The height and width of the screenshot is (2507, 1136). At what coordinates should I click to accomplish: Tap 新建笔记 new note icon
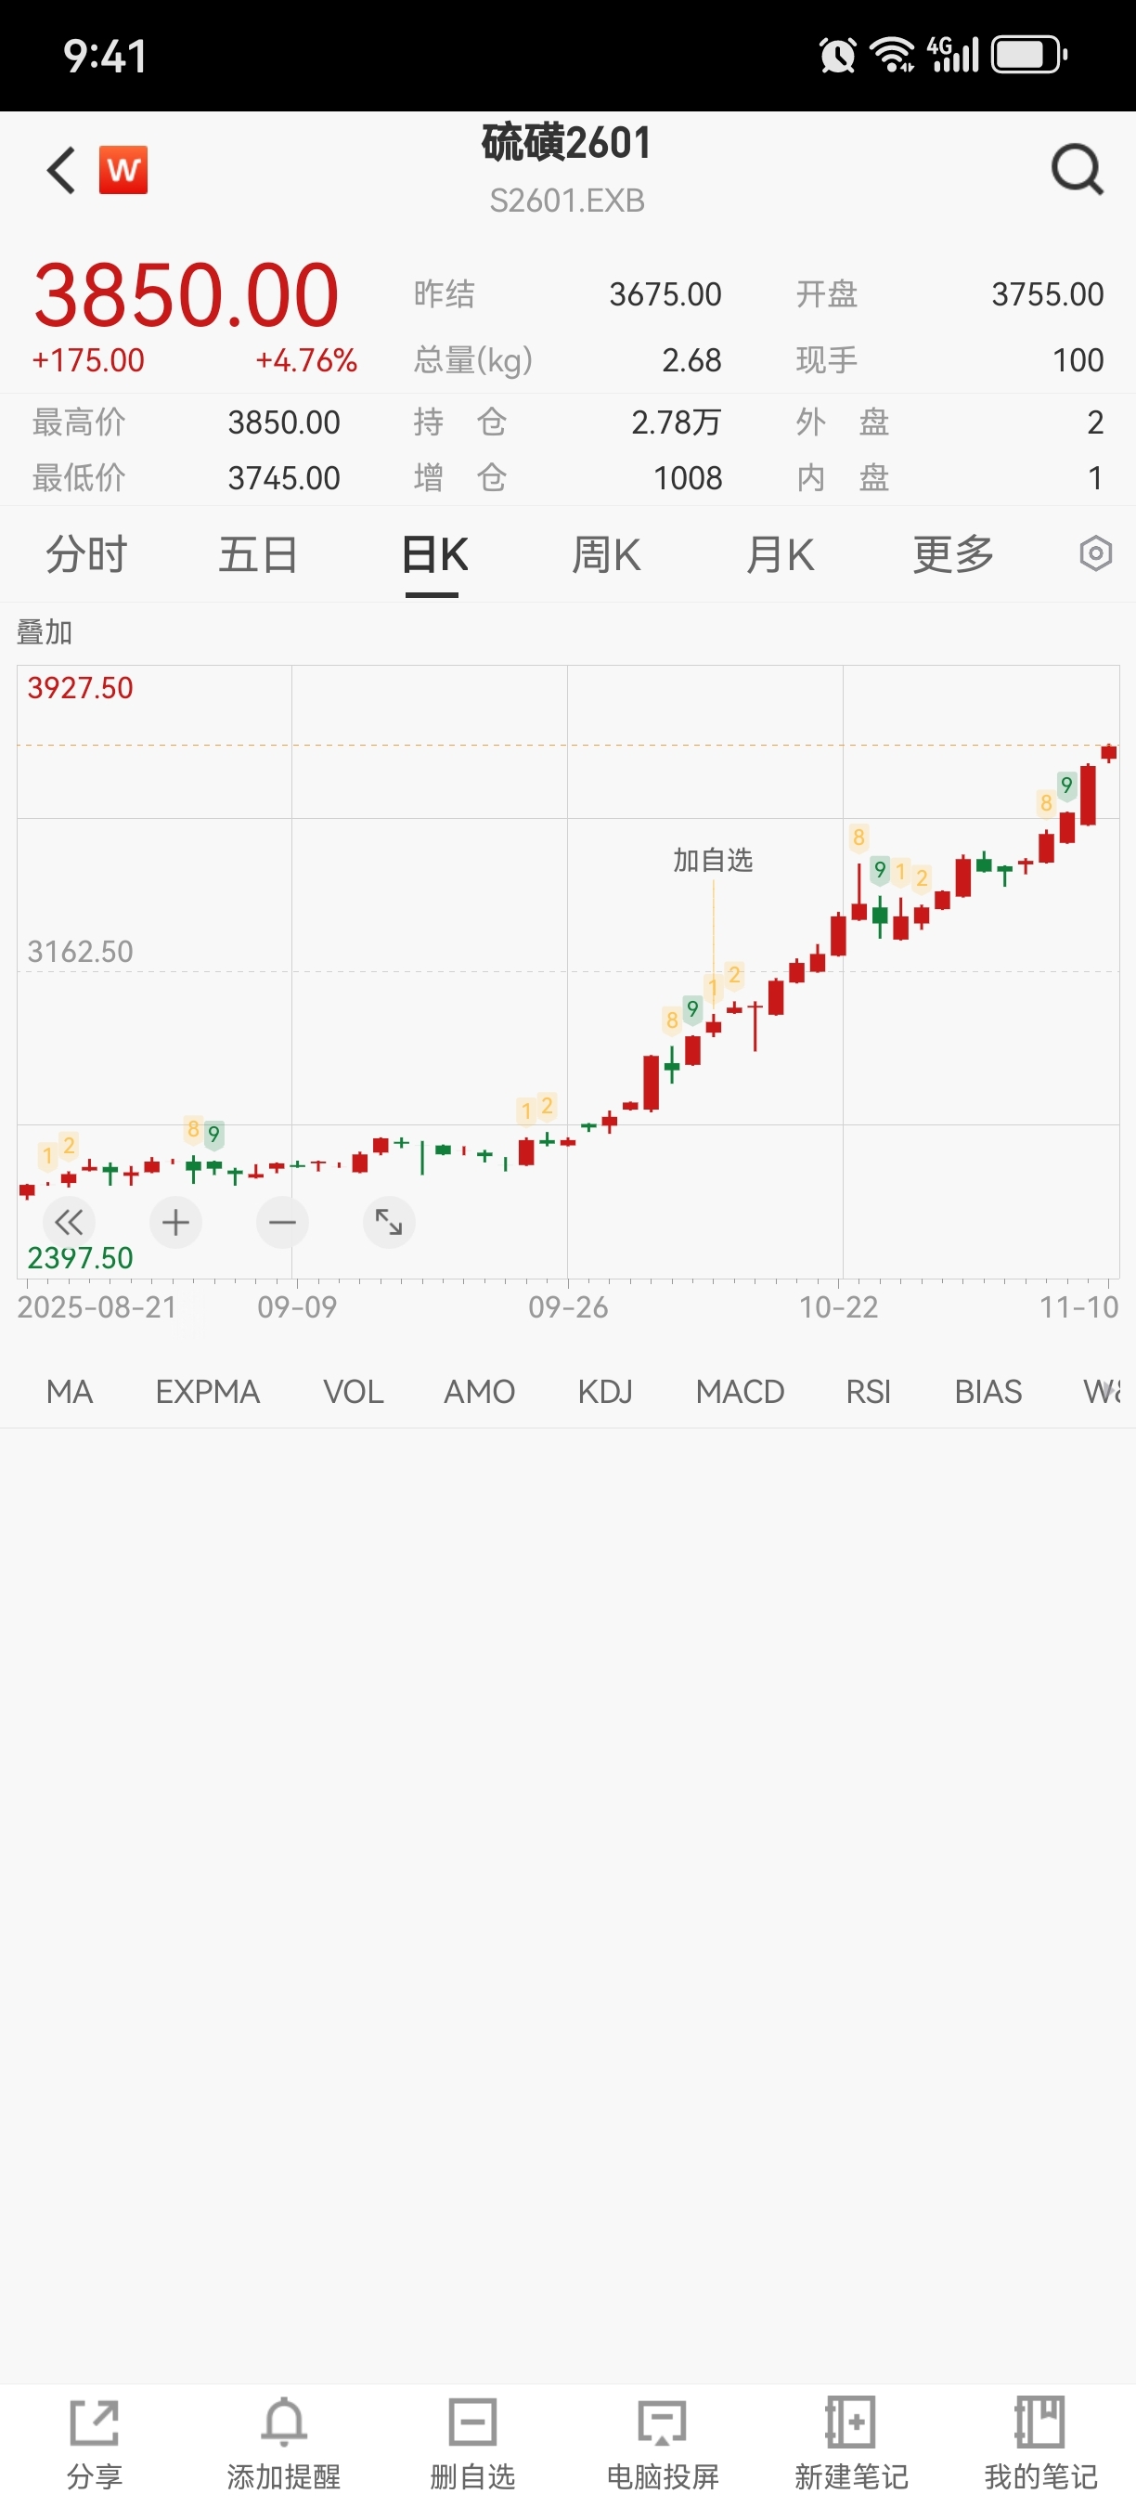click(851, 2423)
